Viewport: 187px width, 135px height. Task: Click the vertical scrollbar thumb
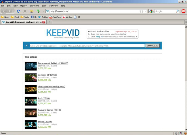[x=186, y=54]
